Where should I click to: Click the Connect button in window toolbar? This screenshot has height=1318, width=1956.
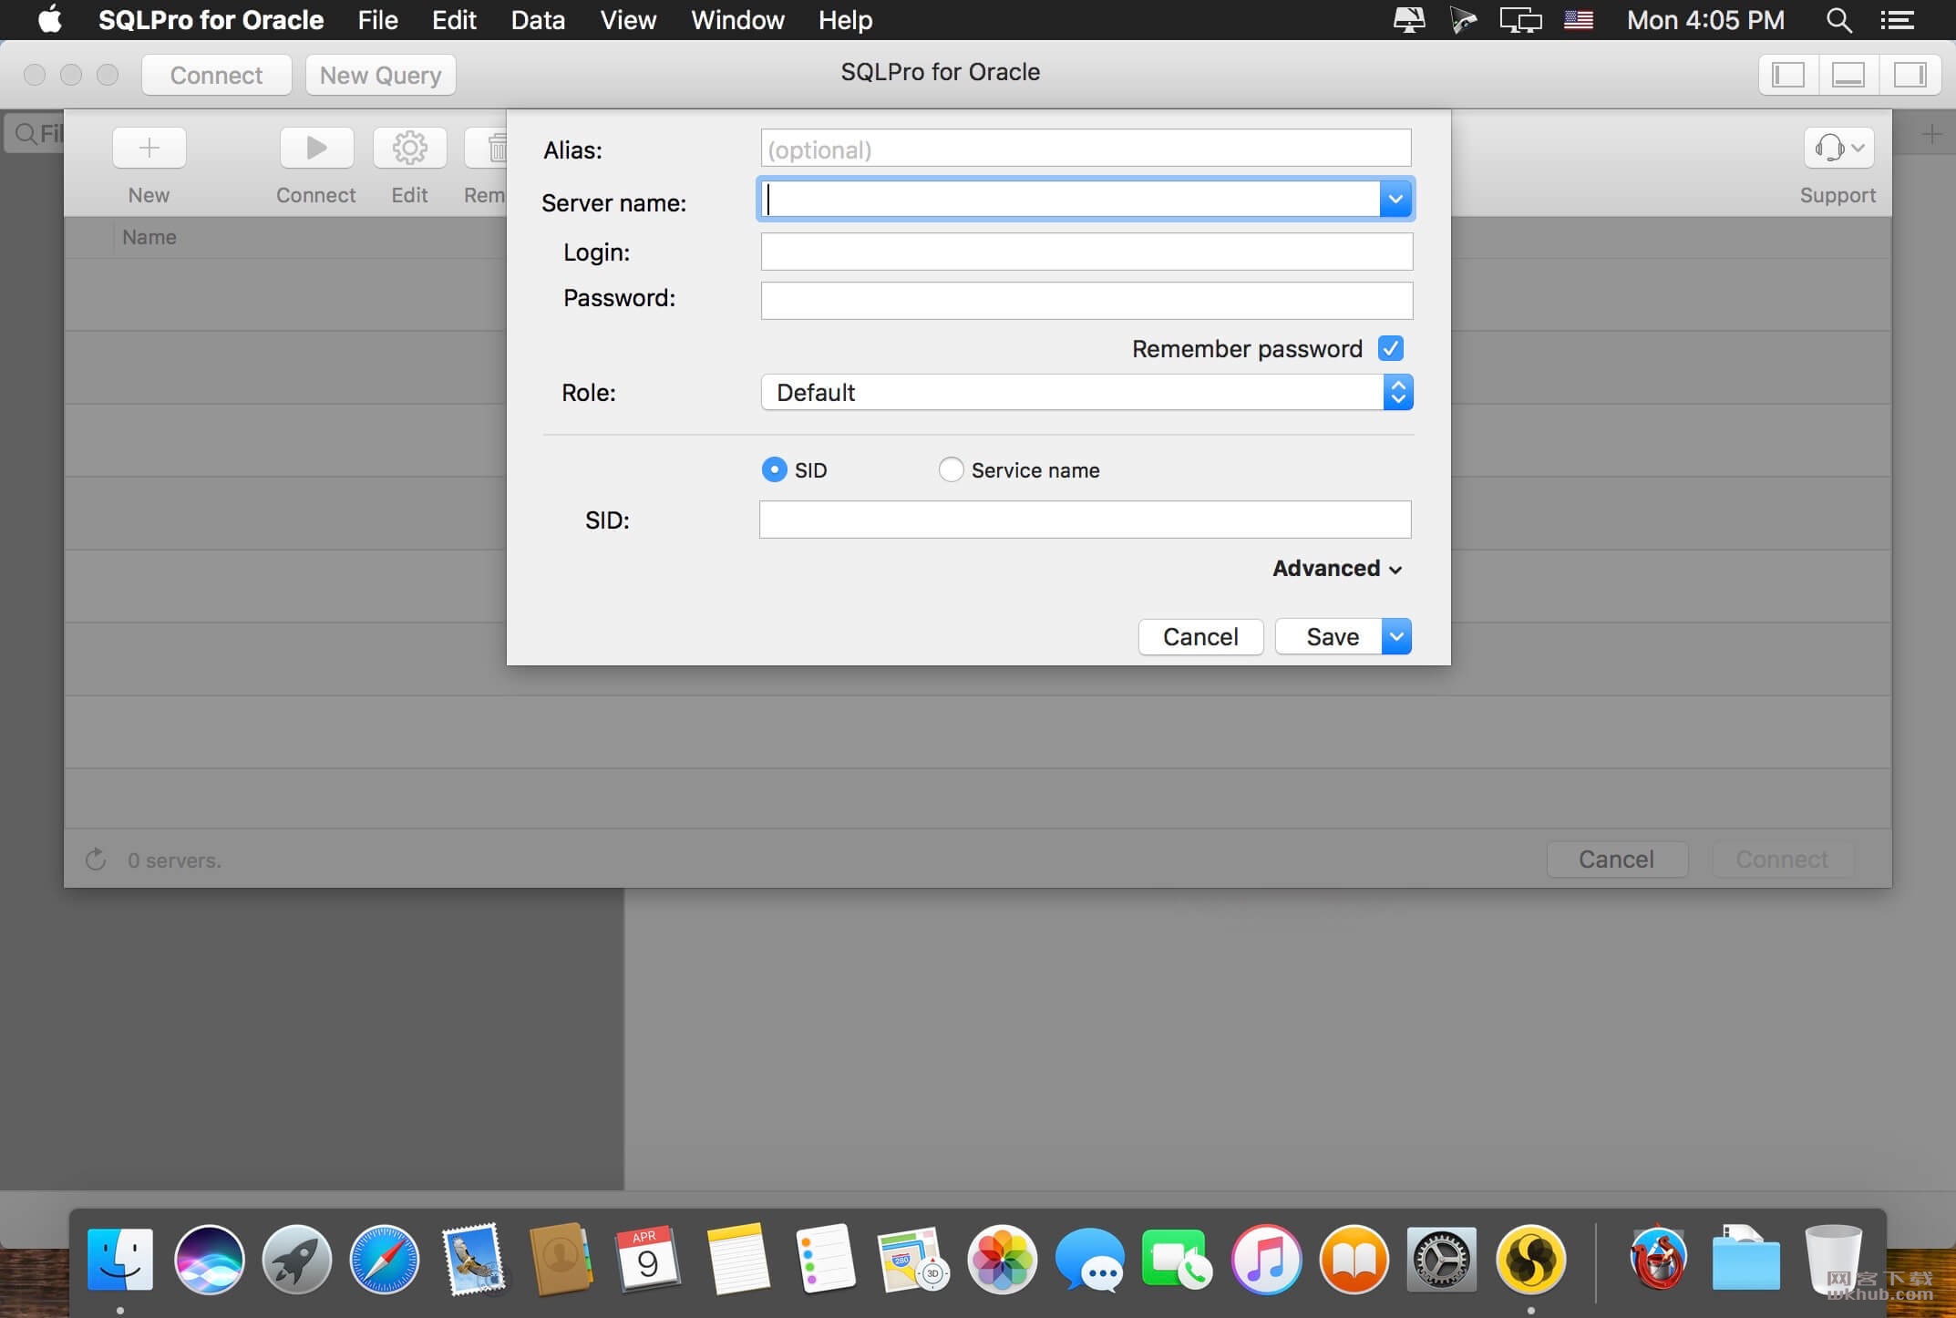click(x=217, y=75)
